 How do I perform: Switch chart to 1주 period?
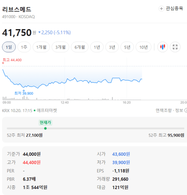coord(24,47)
